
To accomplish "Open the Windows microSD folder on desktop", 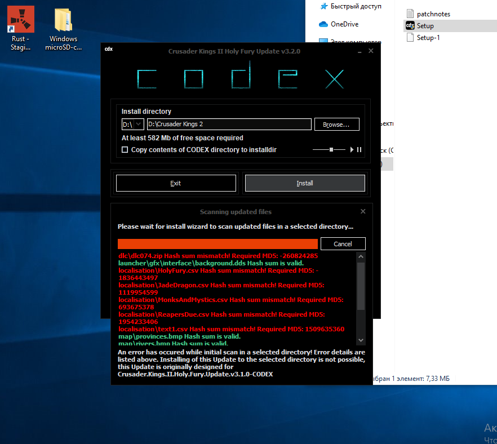I will (x=63, y=29).
